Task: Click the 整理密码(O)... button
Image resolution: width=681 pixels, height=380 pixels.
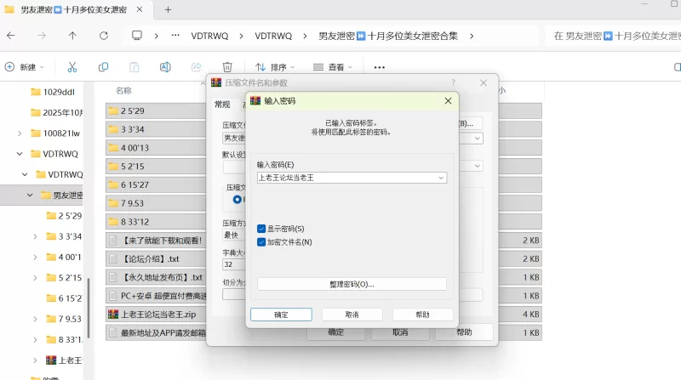Action: coord(352,284)
